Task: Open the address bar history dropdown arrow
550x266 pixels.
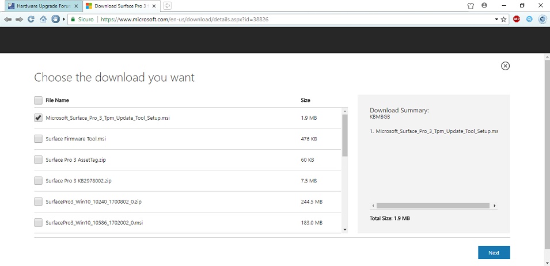Action: click(496, 20)
